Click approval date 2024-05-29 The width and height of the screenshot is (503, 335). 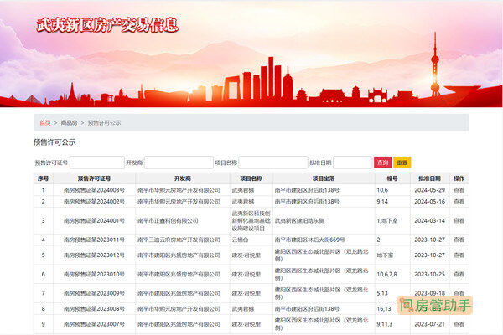pos(429,190)
